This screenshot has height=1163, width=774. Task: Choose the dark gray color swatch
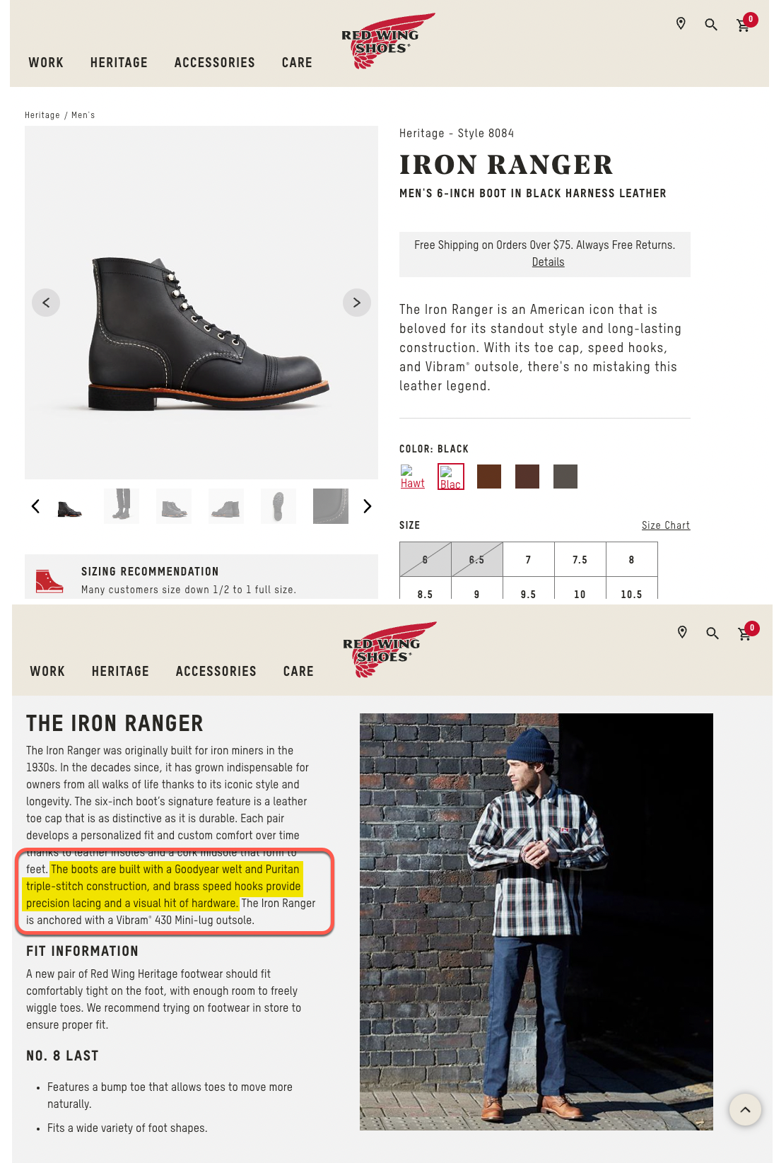coord(565,477)
